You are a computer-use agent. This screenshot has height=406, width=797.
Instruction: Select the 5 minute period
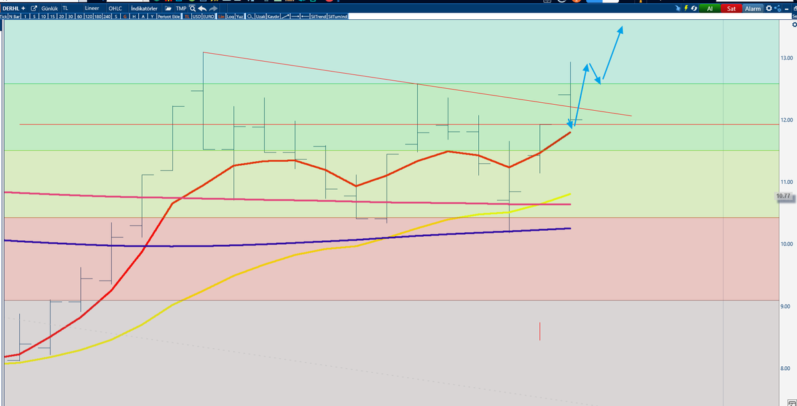(34, 16)
